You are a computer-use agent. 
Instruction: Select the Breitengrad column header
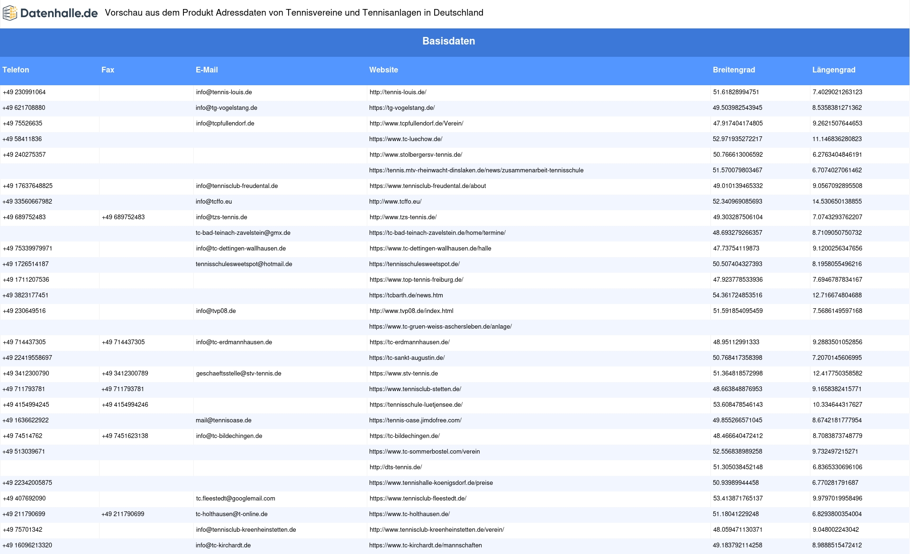(734, 70)
